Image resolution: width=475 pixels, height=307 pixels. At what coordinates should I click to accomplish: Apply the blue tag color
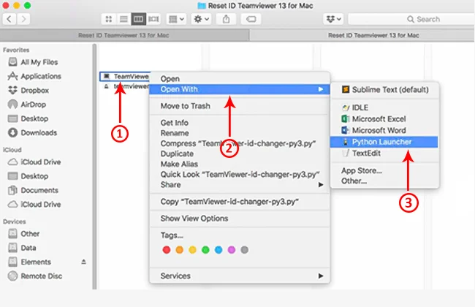(x=218, y=250)
